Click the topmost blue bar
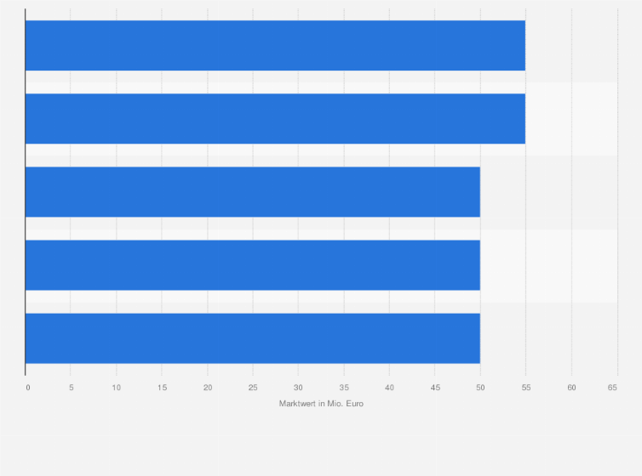 coord(275,46)
